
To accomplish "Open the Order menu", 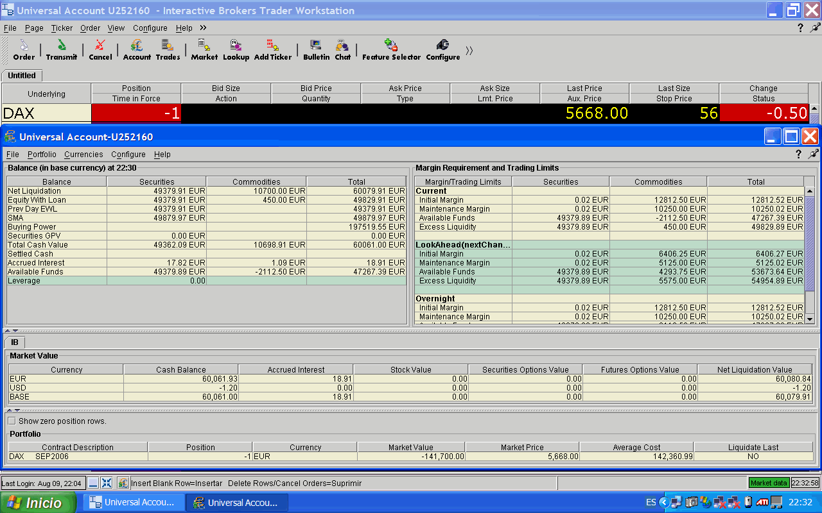I will tap(90, 28).
